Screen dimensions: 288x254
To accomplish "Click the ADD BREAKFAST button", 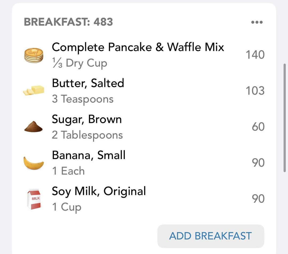I will [211, 236].
